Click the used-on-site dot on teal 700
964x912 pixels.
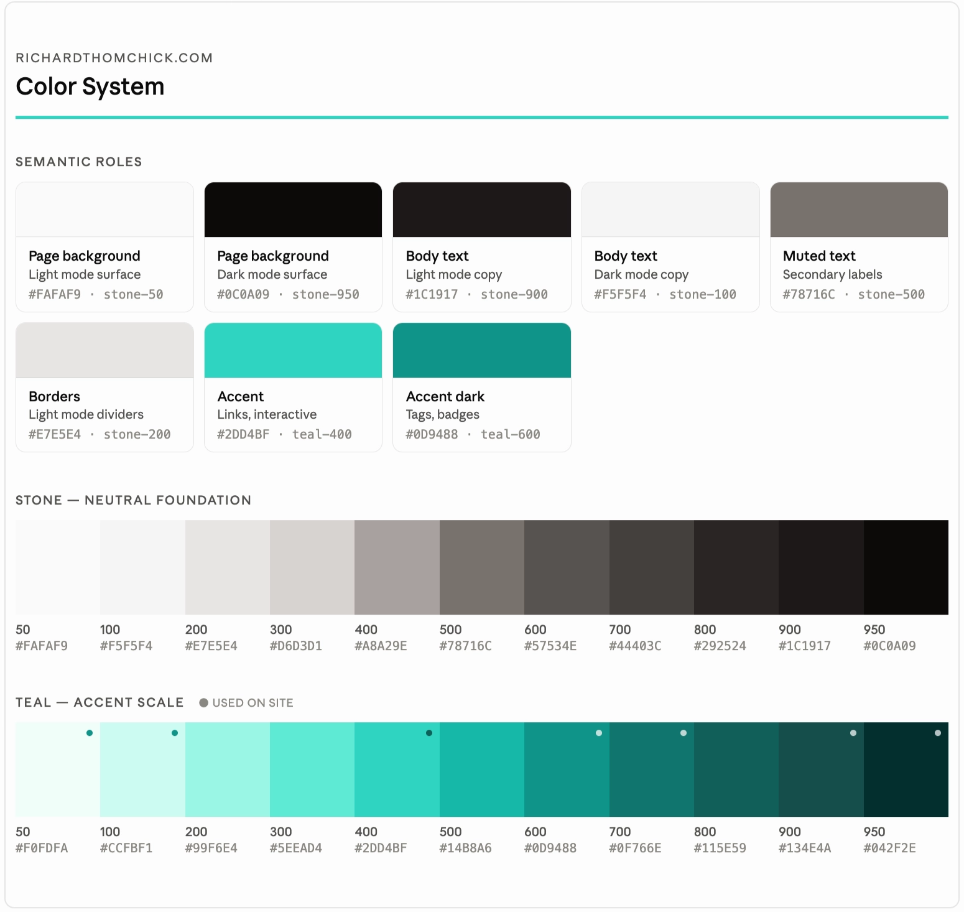684,733
